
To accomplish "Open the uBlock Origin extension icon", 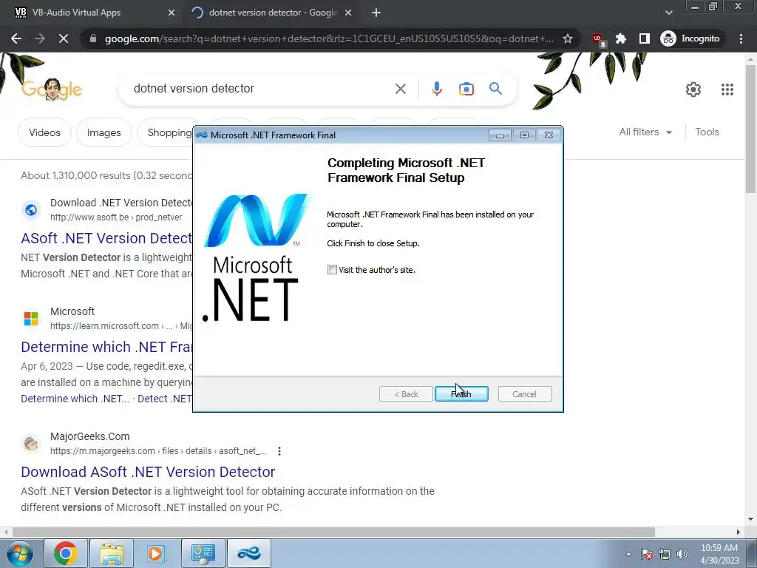I will (x=599, y=39).
